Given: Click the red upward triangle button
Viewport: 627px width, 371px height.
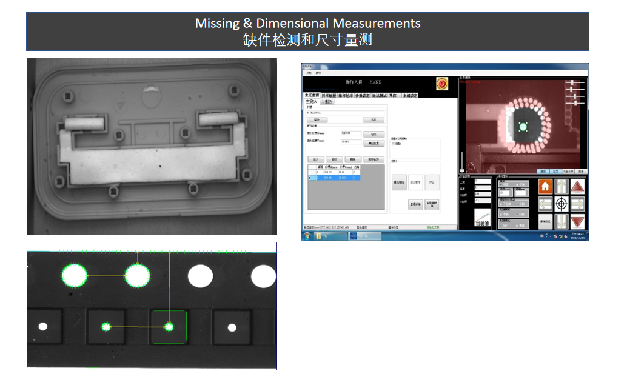Looking at the screenshot, I should point(578,187).
